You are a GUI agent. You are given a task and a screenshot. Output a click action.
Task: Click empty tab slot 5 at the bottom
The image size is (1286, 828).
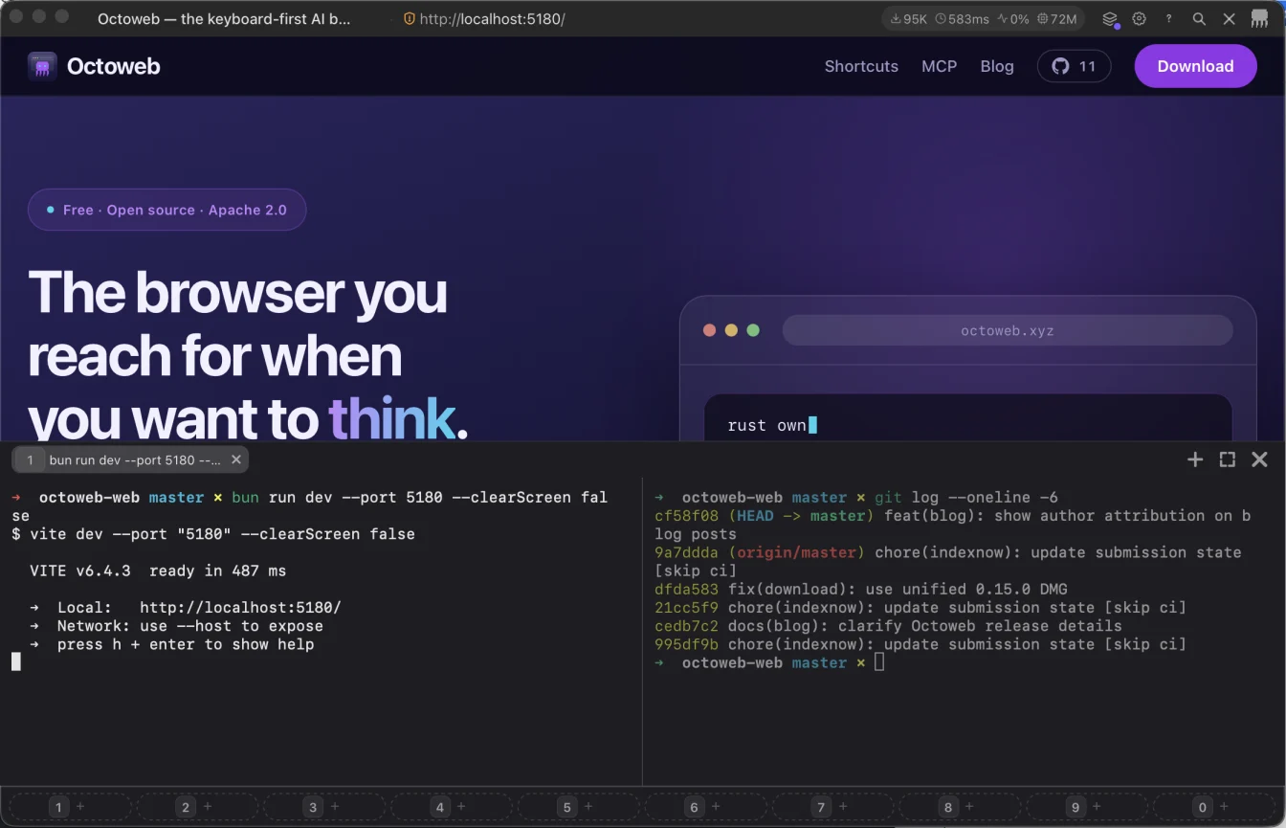pos(579,807)
